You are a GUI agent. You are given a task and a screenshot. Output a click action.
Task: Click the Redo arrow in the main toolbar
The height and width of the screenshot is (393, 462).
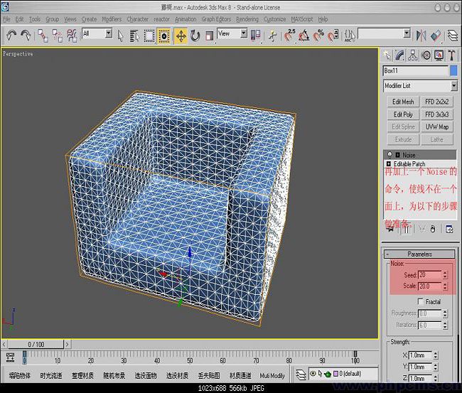coord(26,36)
